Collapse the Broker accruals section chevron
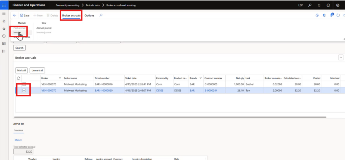 [341, 58]
